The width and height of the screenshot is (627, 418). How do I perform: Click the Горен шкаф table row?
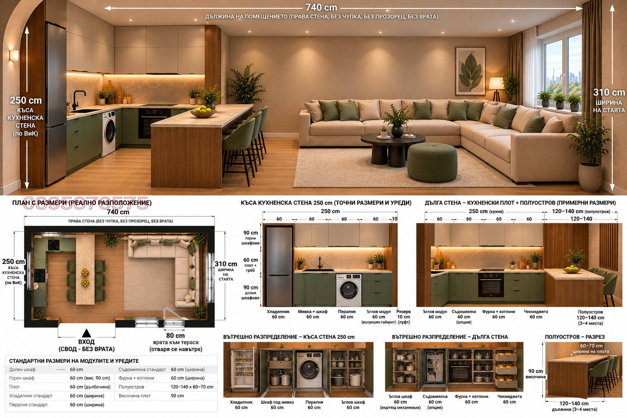(x=61, y=378)
